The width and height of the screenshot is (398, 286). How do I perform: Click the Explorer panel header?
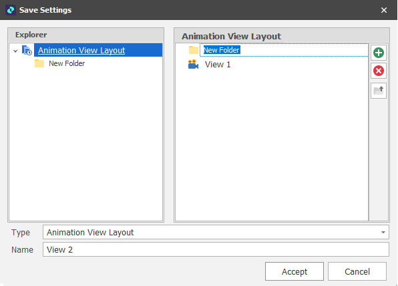point(85,35)
